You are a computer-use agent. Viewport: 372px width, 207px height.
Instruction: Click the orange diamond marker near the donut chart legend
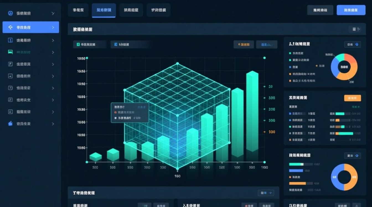coord(316,66)
